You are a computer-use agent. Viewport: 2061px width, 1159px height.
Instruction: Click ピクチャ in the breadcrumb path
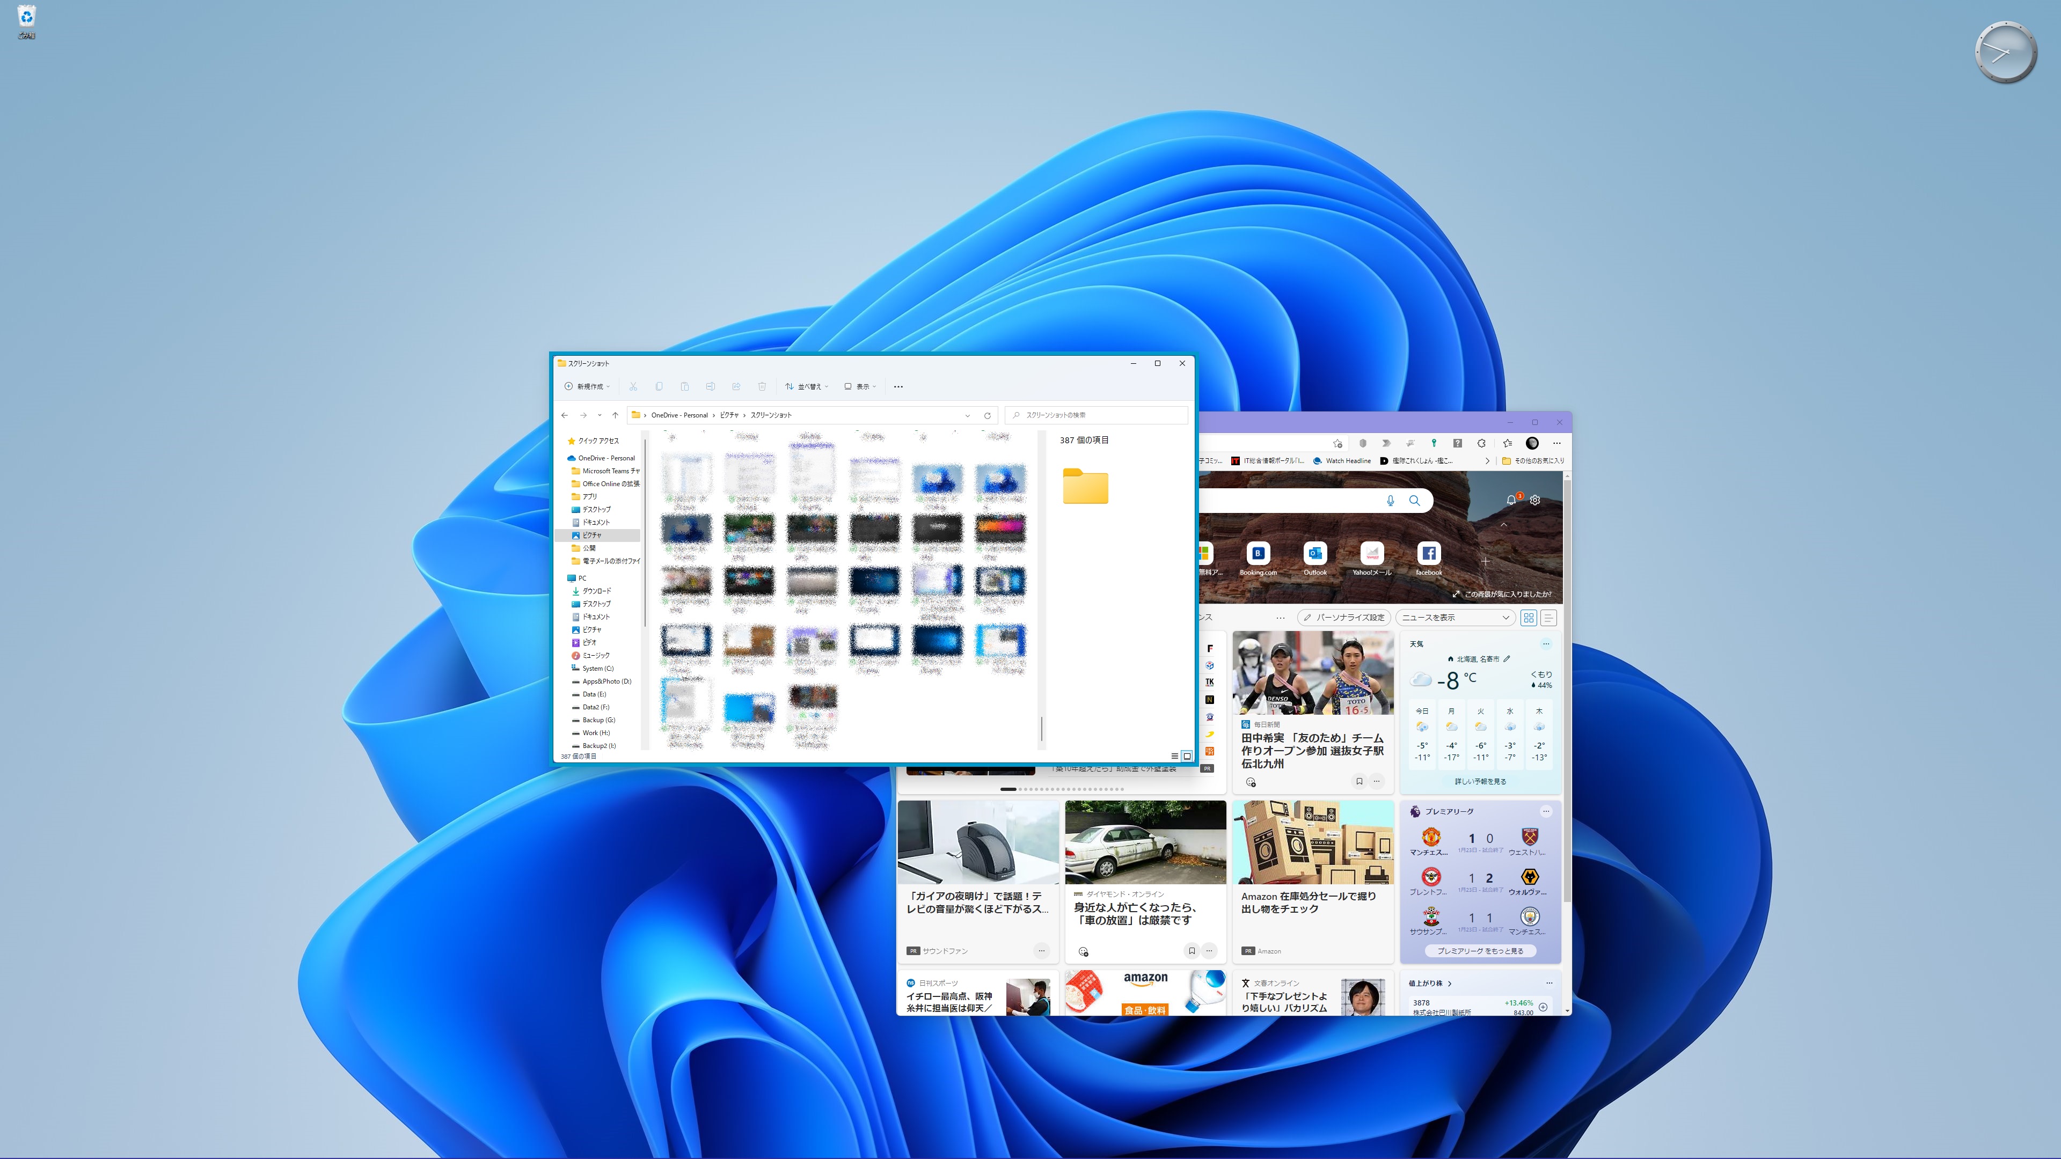[x=729, y=415]
